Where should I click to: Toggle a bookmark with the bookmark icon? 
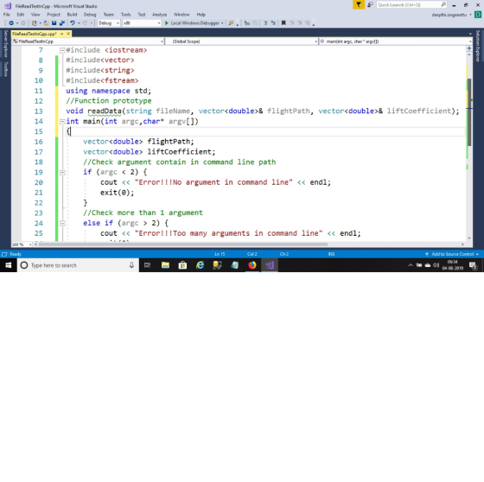click(283, 23)
